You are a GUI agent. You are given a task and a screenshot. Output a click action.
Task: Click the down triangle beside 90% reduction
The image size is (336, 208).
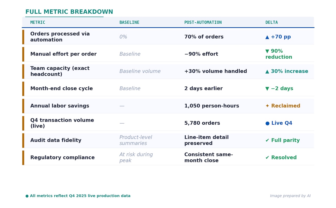tap(267, 51)
